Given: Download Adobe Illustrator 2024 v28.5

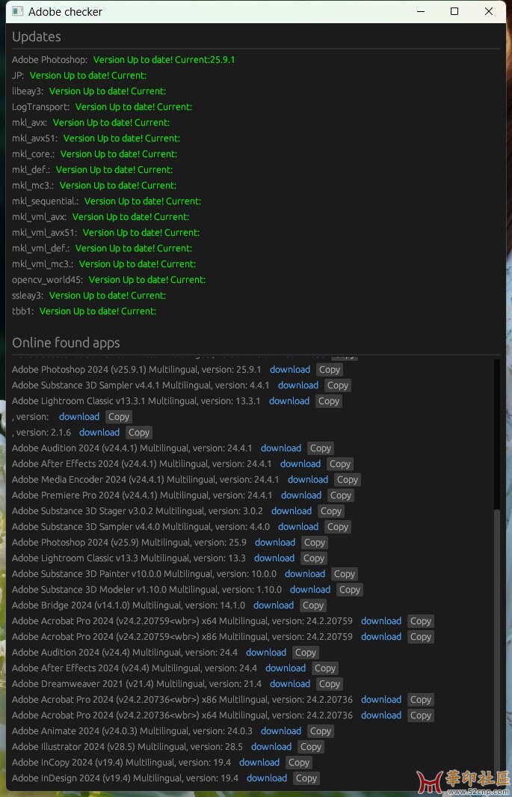Looking at the screenshot, I should [x=271, y=748].
